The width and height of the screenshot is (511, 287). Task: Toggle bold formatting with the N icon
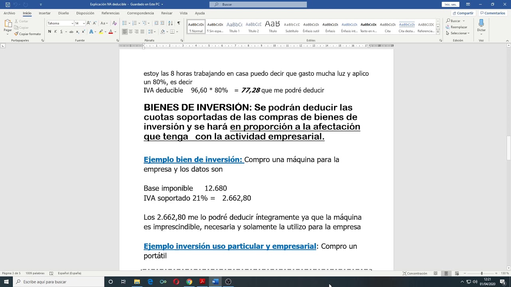[50, 31]
